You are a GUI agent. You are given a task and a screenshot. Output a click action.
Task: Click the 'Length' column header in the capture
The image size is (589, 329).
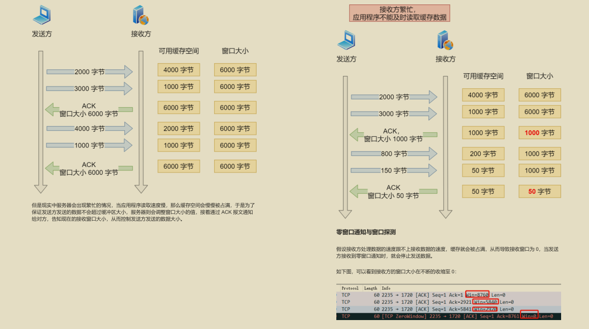pyautogui.click(x=370, y=288)
